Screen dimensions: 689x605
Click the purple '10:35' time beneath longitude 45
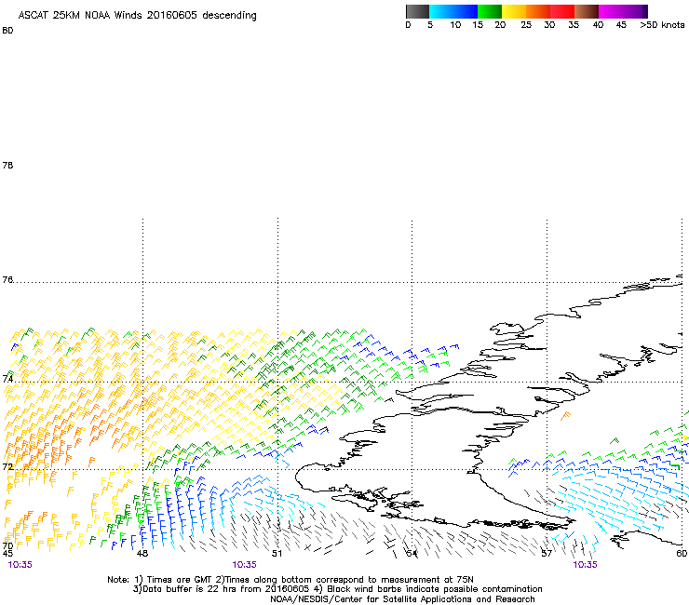[20, 565]
